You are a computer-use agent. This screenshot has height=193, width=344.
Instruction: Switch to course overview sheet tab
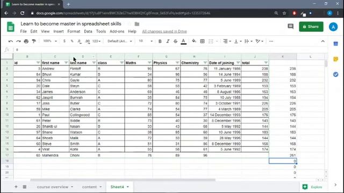click(x=53, y=187)
